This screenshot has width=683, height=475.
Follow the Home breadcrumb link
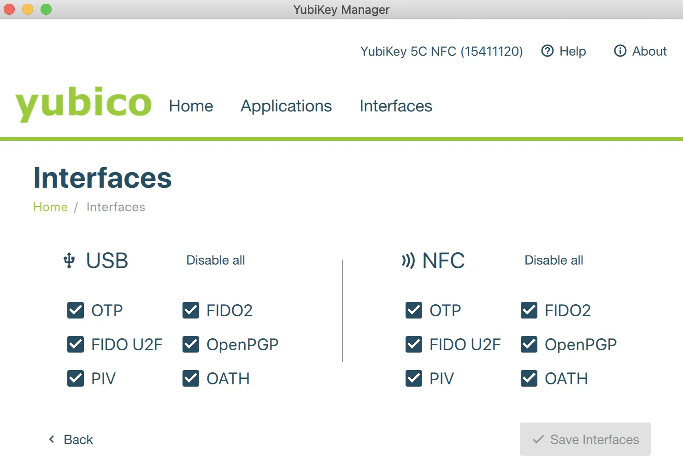pyautogui.click(x=50, y=207)
